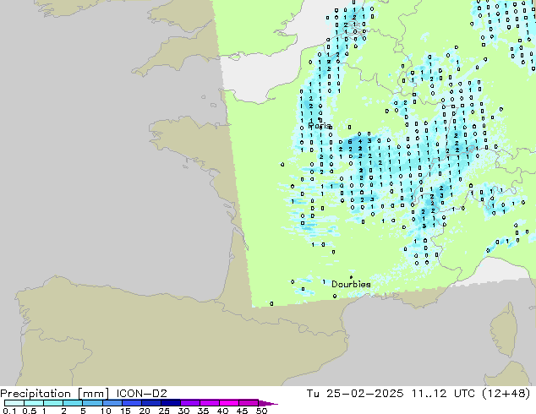Select the 'Precipitation [mm]' title text
Viewport: 536px width, 414px height.
[x=55, y=394]
